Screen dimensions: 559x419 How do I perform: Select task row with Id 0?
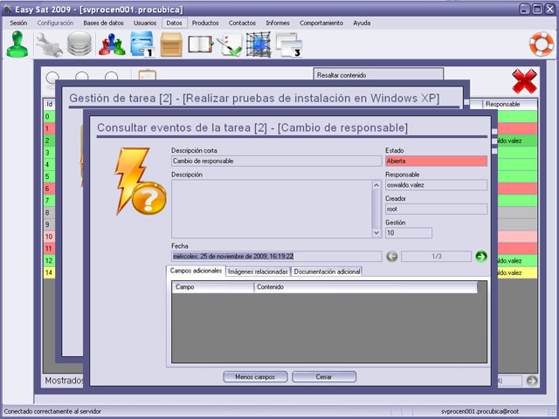pyautogui.click(x=49, y=116)
